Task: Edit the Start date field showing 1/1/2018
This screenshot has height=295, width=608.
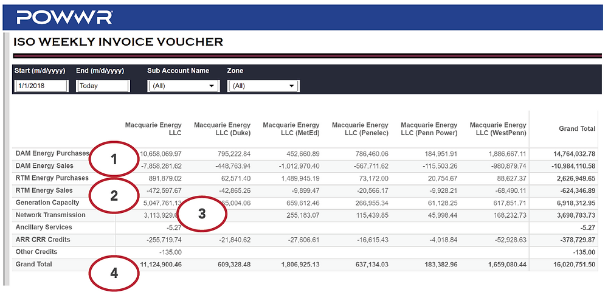Action: pos(41,86)
